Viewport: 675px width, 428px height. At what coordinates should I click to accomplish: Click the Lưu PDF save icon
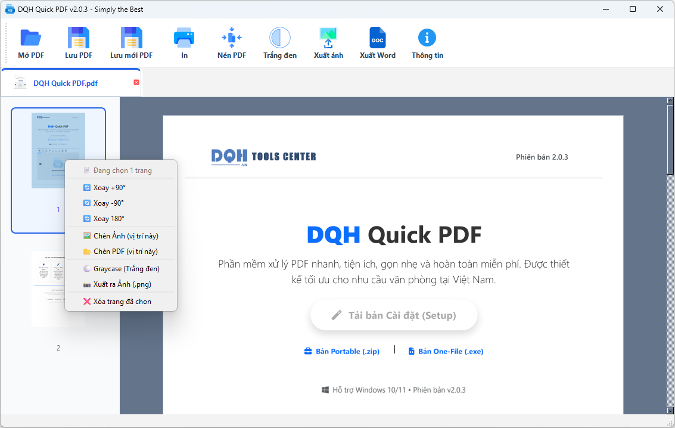click(x=79, y=38)
